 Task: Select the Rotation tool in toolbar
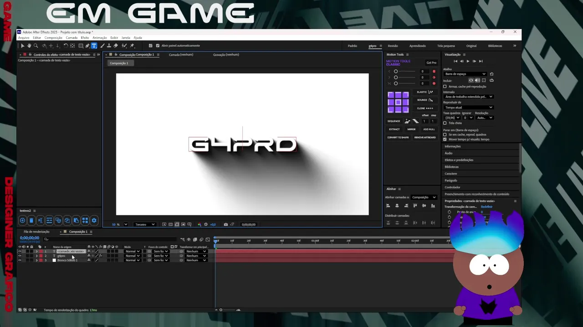(x=66, y=45)
